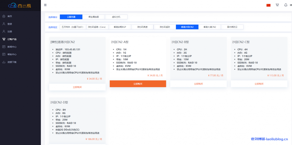Click the download icon beside 资源下载
The image size is (292, 145).
pyautogui.click(x=4, y=62)
